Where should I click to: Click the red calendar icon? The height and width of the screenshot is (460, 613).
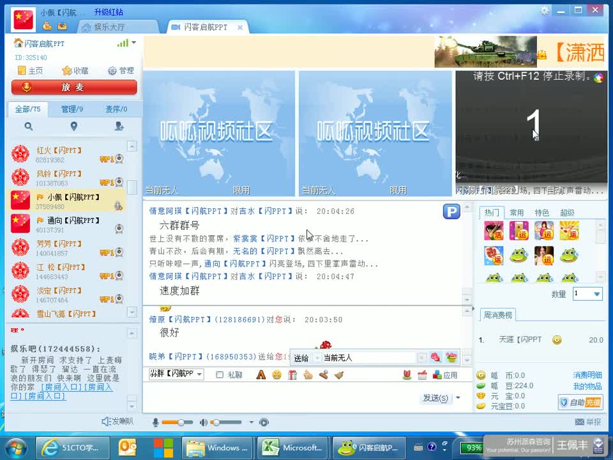point(422,375)
